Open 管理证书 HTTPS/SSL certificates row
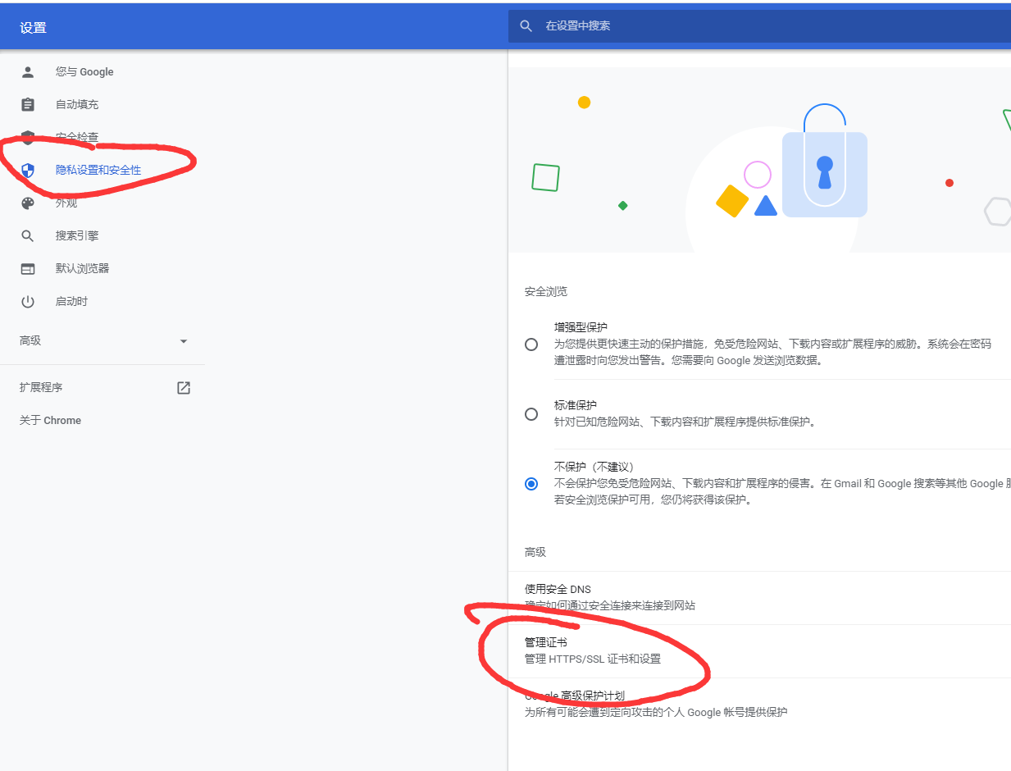 [x=759, y=651]
